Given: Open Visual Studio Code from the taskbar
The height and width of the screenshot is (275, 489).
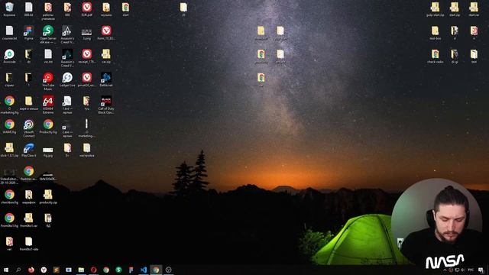Looking at the screenshot, I should pyautogui.click(x=144, y=270).
